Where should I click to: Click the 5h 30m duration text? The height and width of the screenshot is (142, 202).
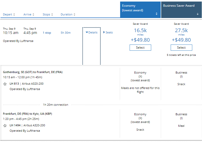tap(66, 33)
